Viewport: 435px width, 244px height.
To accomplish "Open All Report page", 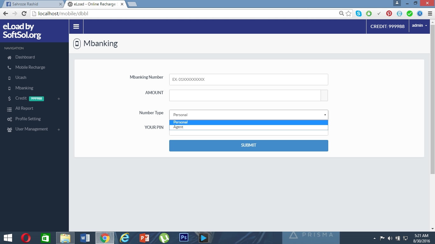I will tap(24, 108).
